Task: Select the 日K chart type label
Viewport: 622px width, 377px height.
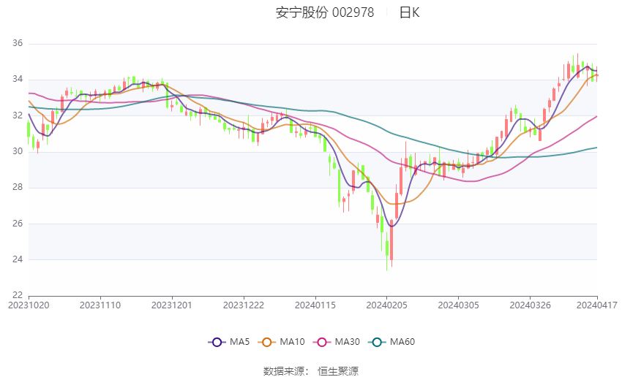Action: [409, 12]
